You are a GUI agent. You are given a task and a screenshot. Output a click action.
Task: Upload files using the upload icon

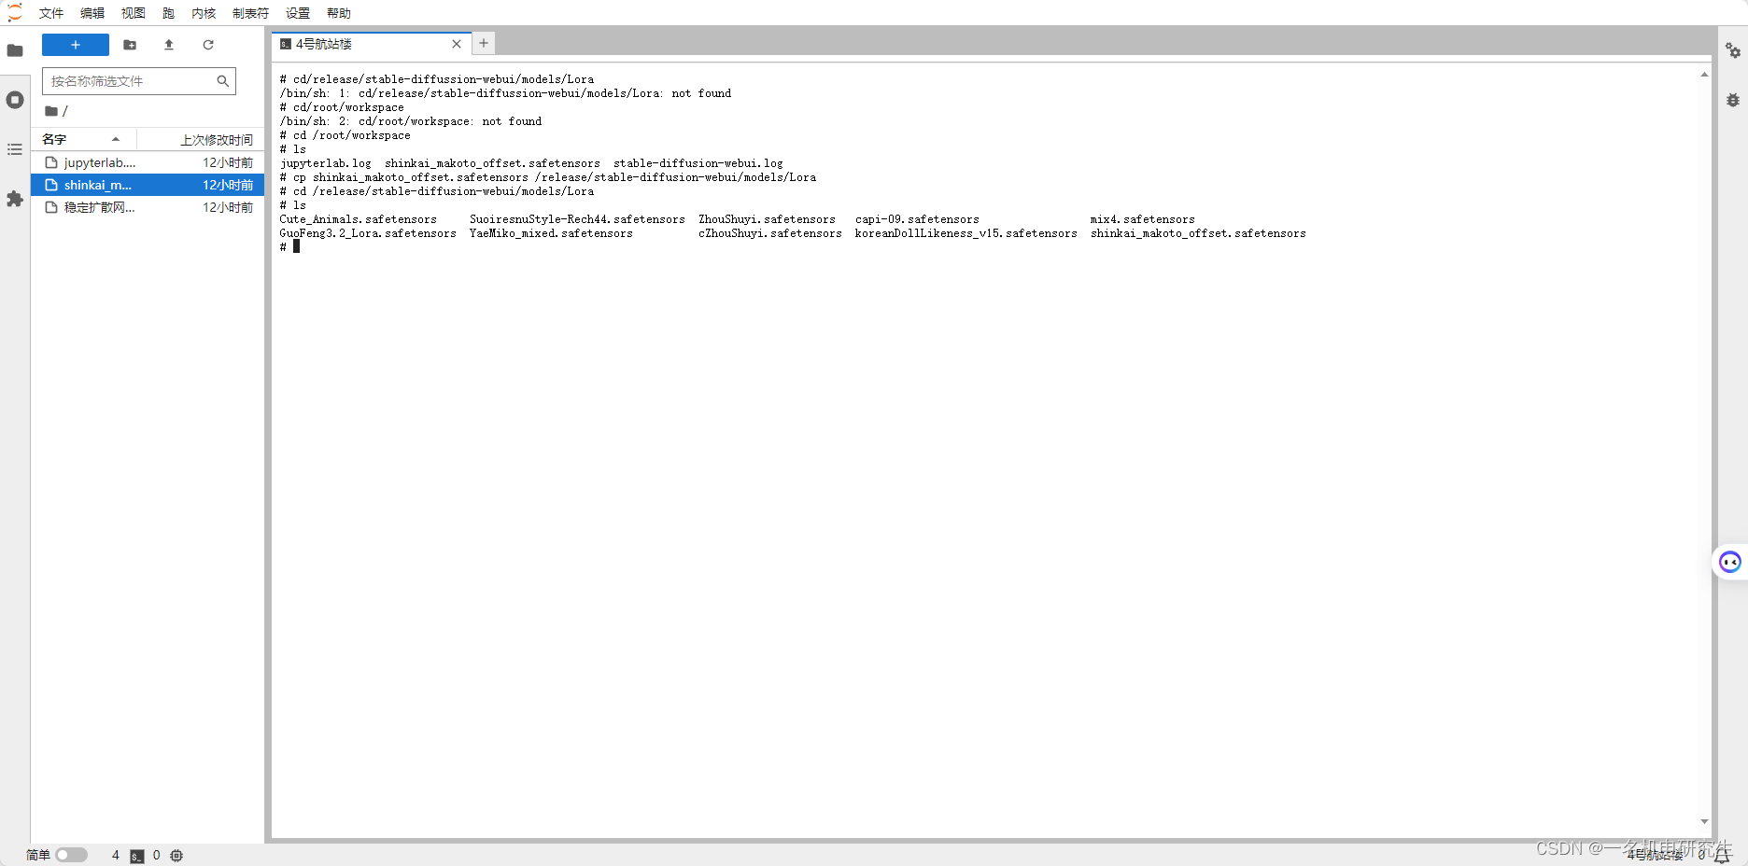(x=169, y=45)
